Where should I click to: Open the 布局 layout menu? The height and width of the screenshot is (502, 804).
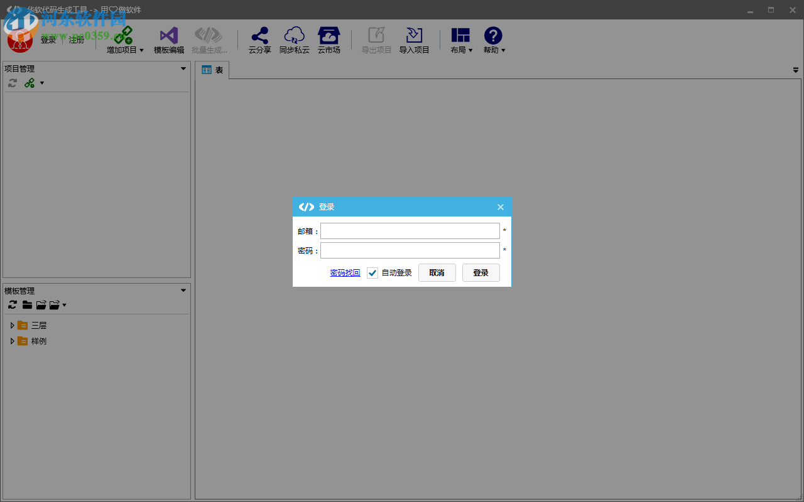pyautogui.click(x=461, y=37)
